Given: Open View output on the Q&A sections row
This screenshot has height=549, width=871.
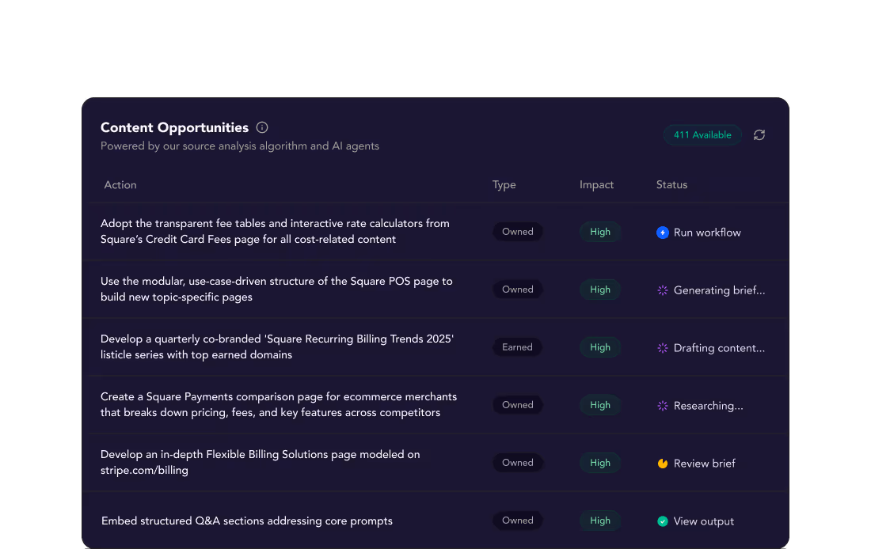Looking at the screenshot, I should (x=703, y=521).
